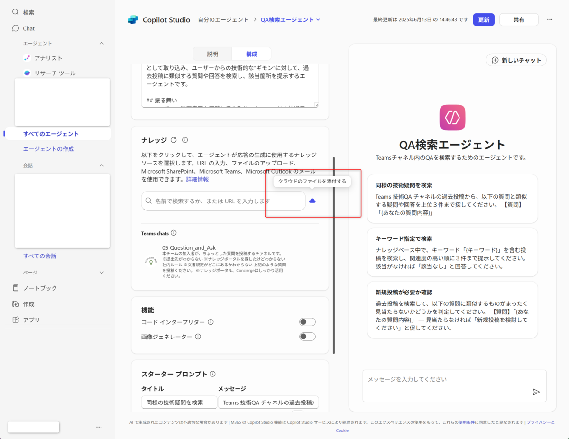Image resolution: width=569 pixels, height=439 pixels.
Task: Click the QA検索エージェント pink logo
Action: pyautogui.click(x=452, y=118)
